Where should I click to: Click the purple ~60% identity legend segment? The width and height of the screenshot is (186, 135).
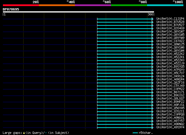93,5
